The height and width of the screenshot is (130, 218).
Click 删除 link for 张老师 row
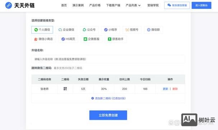[x=175, y=89]
